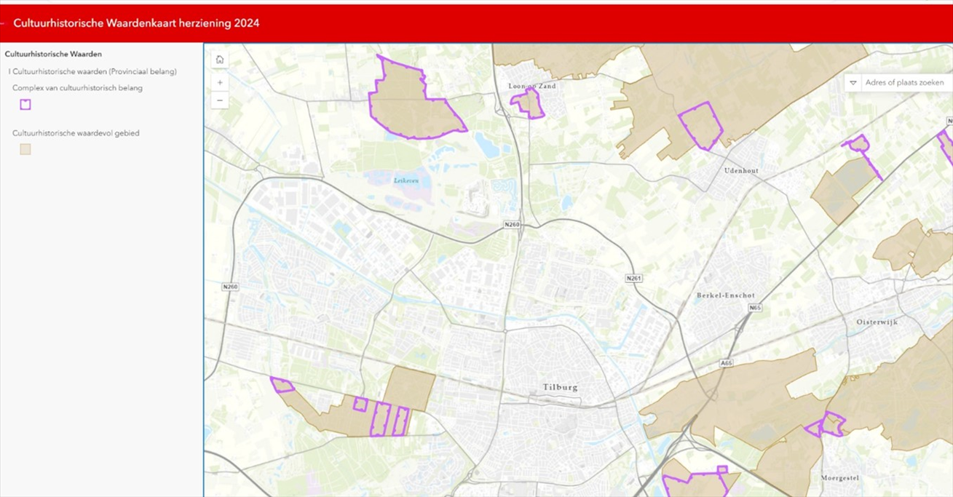953x497 pixels.
Task: Zoom in on the map
Action: [x=220, y=83]
